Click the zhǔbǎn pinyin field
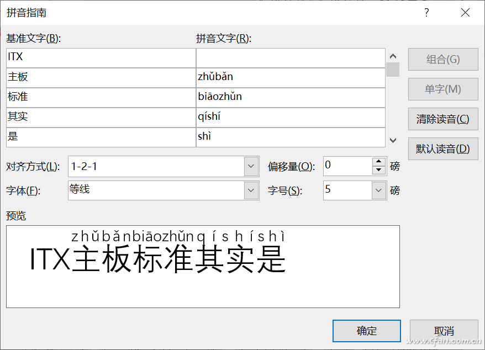This screenshot has width=485, height=350. click(x=291, y=78)
